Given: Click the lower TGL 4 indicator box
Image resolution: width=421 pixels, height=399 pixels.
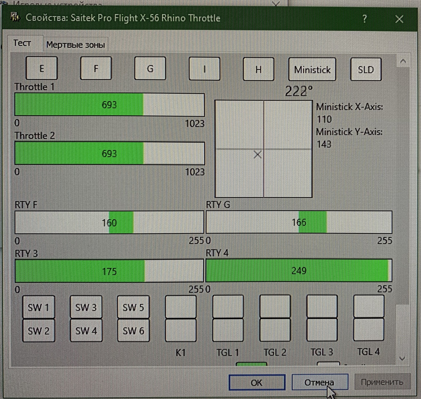Looking at the screenshot, I should coord(369,330).
